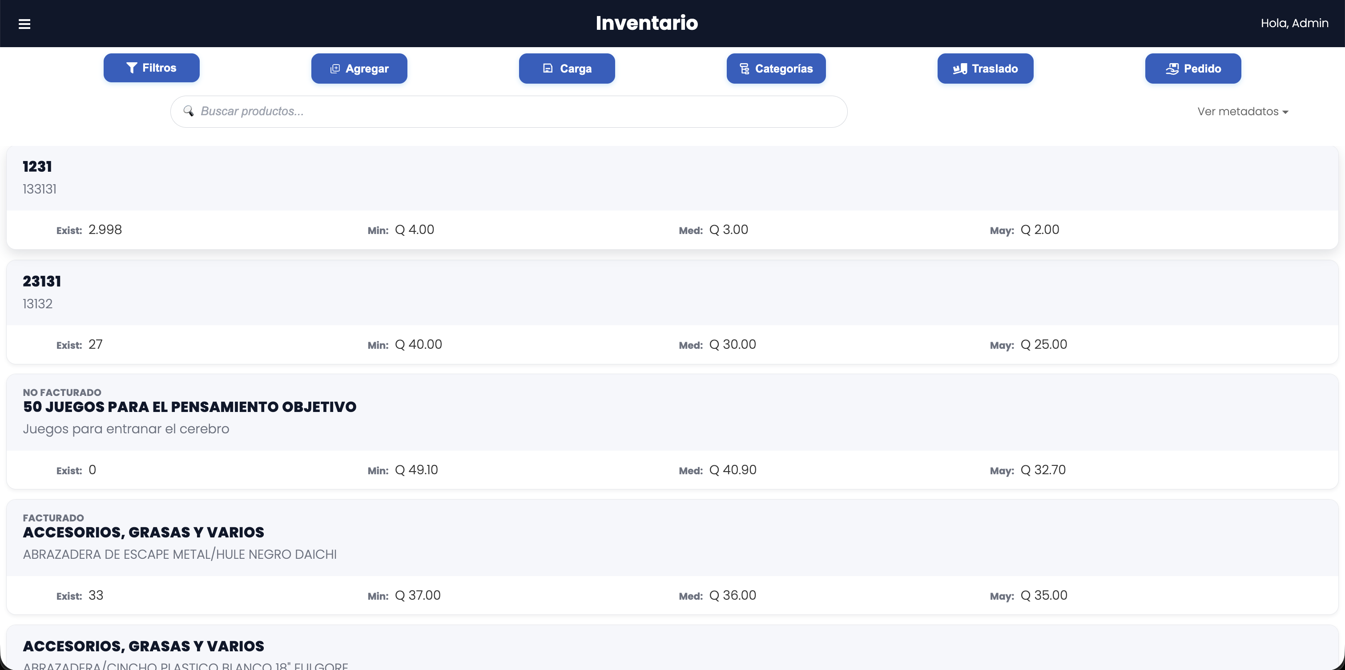Image resolution: width=1345 pixels, height=670 pixels.
Task: Click the Hola, Admin user greeting
Action: click(1294, 24)
